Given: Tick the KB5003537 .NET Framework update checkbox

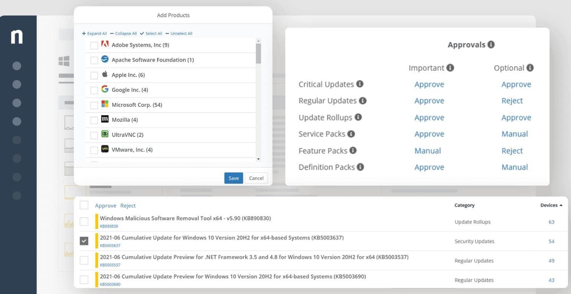Looking at the screenshot, I should click(x=84, y=260).
